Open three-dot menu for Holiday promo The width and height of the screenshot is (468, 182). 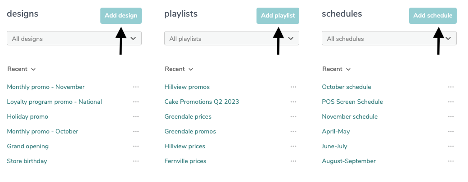coord(136,117)
